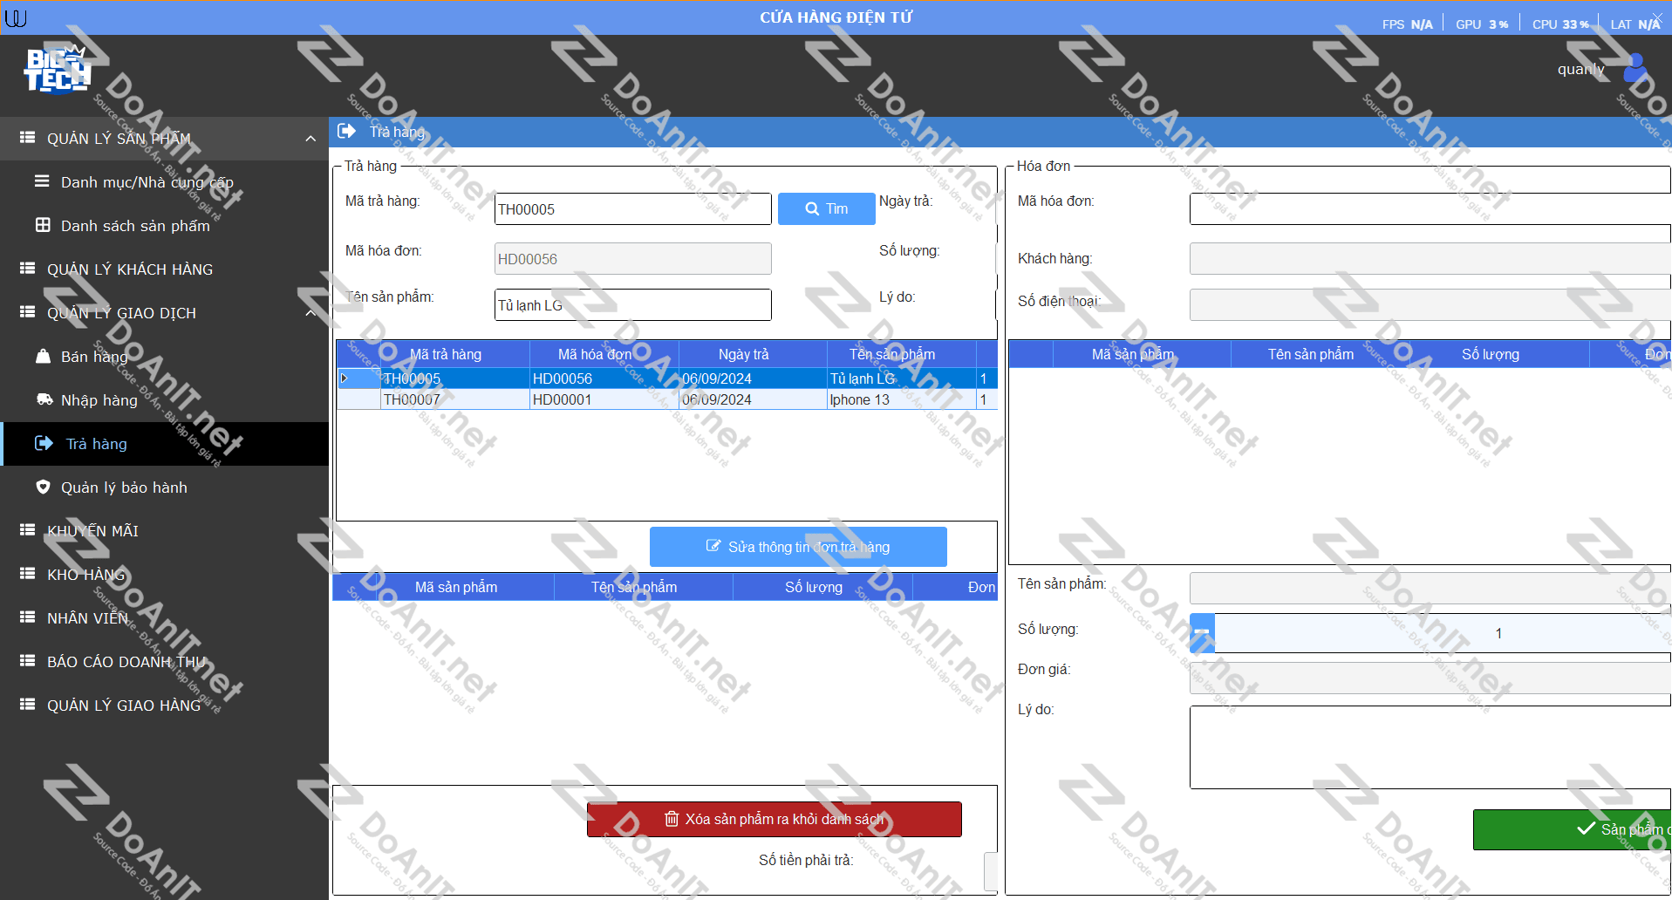This screenshot has height=900, width=1672.
Task: Click the Lý do text area in Hóa đơn
Action: 1429,747
